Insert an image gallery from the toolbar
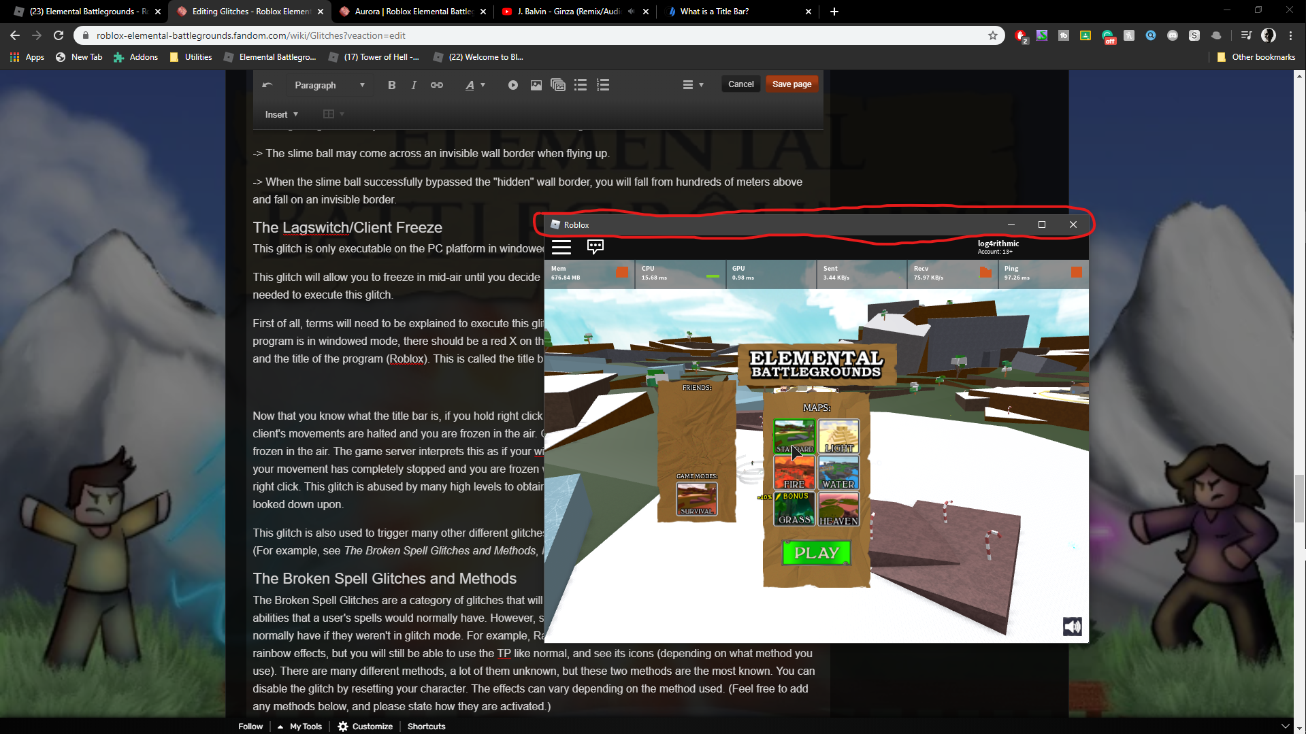 (x=558, y=85)
